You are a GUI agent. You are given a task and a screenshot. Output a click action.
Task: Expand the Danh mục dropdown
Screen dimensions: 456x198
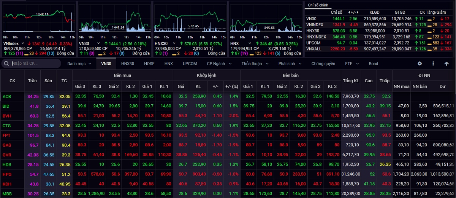[79, 64]
